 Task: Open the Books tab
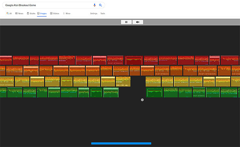(31, 14)
